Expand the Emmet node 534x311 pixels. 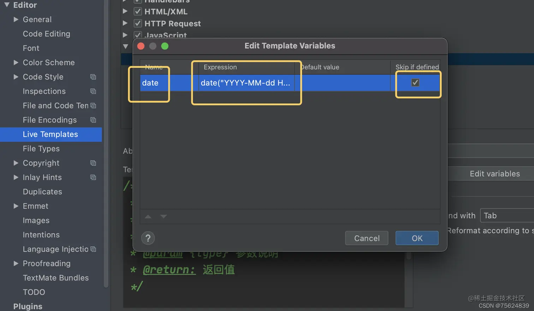pos(16,206)
